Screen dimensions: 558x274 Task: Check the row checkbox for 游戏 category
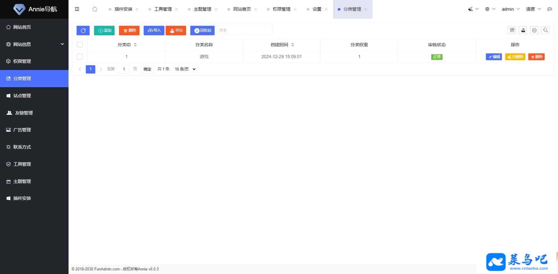80,57
